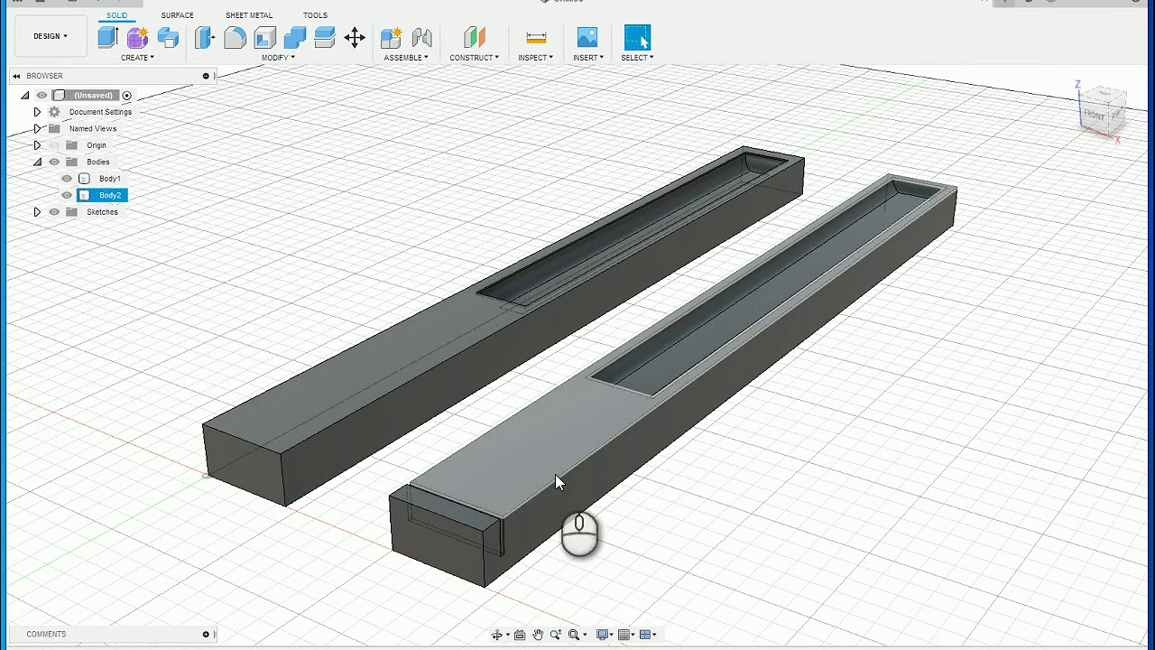Activate the Select tool icon

[x=637, y=37]
